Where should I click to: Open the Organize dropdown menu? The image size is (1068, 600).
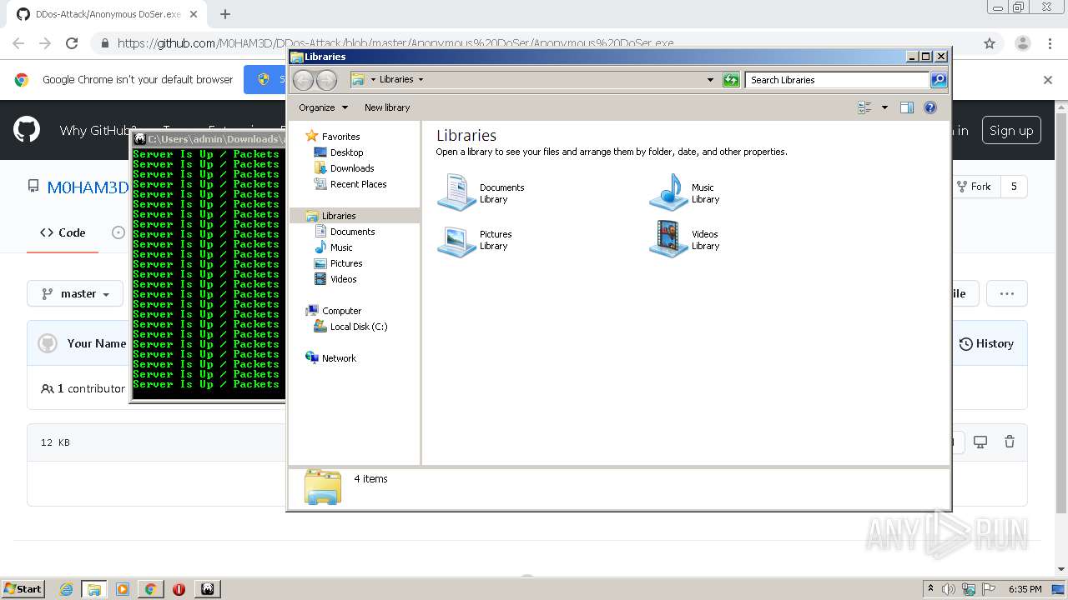coord(324,107)
